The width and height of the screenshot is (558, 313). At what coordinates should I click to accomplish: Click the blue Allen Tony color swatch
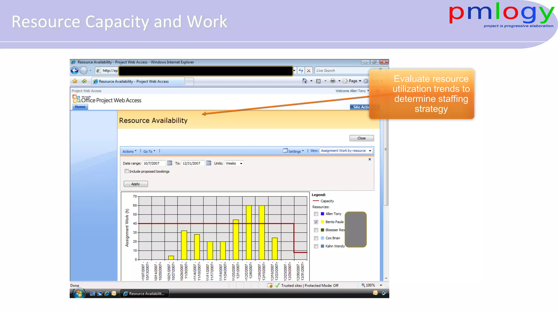[323, 214]
